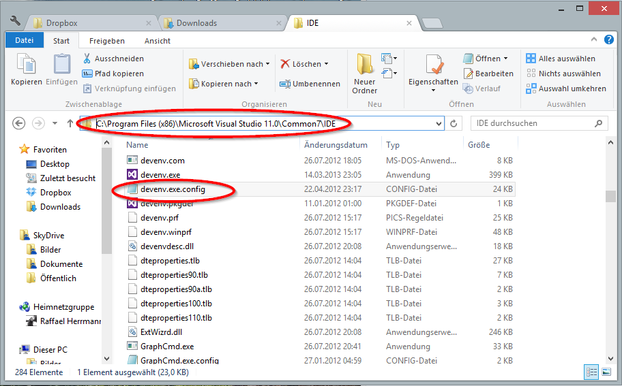622x386 pixels.
Task: Click the wrench settings icon
Action: (15, 20)
